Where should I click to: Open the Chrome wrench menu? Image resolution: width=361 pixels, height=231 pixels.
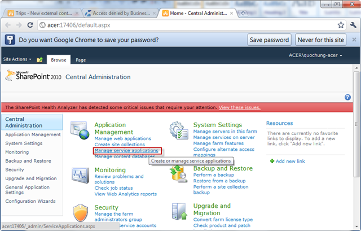point(353,25)
